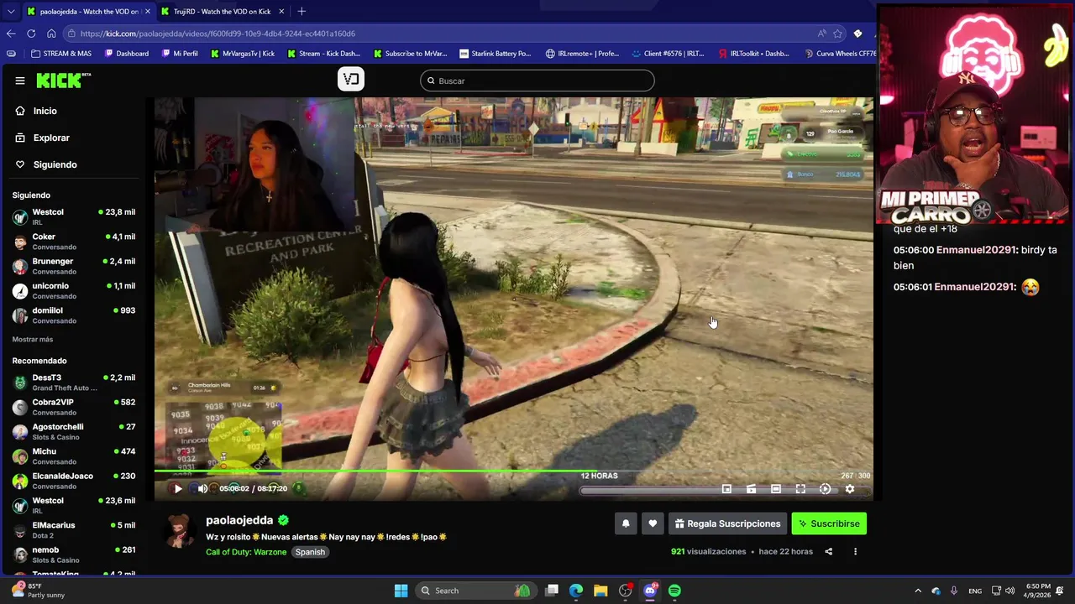
Task: Open paolaojedda channel avatar
Action: 179,530
